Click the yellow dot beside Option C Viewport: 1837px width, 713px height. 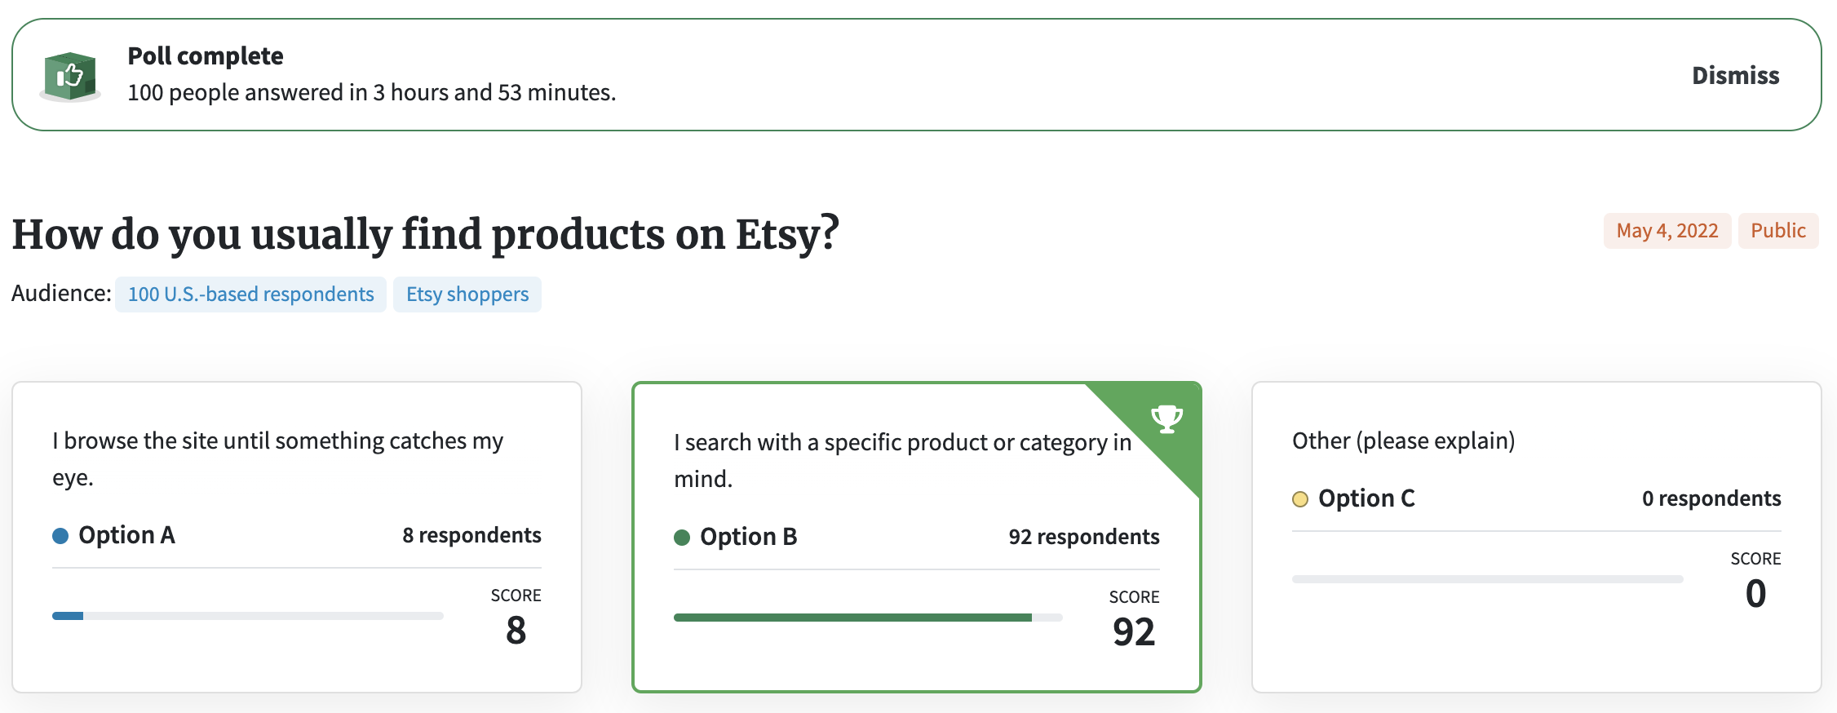(x=1300, y=499)
